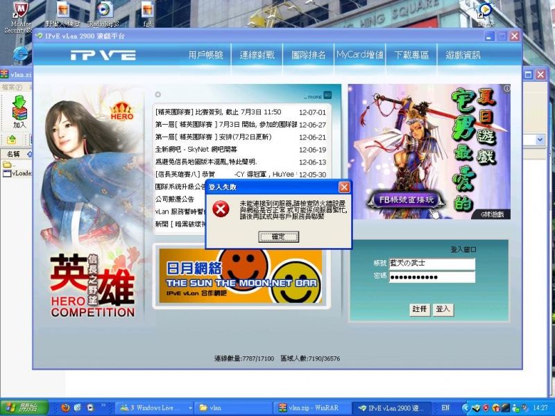Open the 開始 Start menu
555x416 pixels.
pos(24,408)
